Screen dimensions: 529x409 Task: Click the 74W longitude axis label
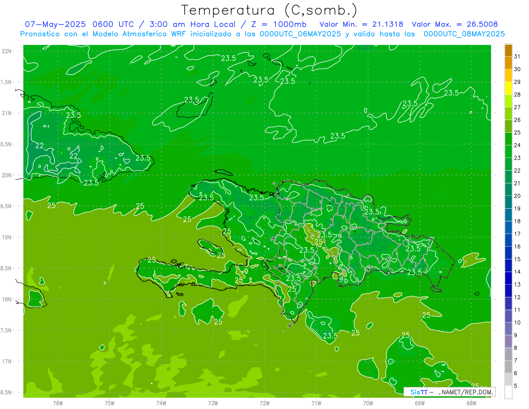coord(161,403)
